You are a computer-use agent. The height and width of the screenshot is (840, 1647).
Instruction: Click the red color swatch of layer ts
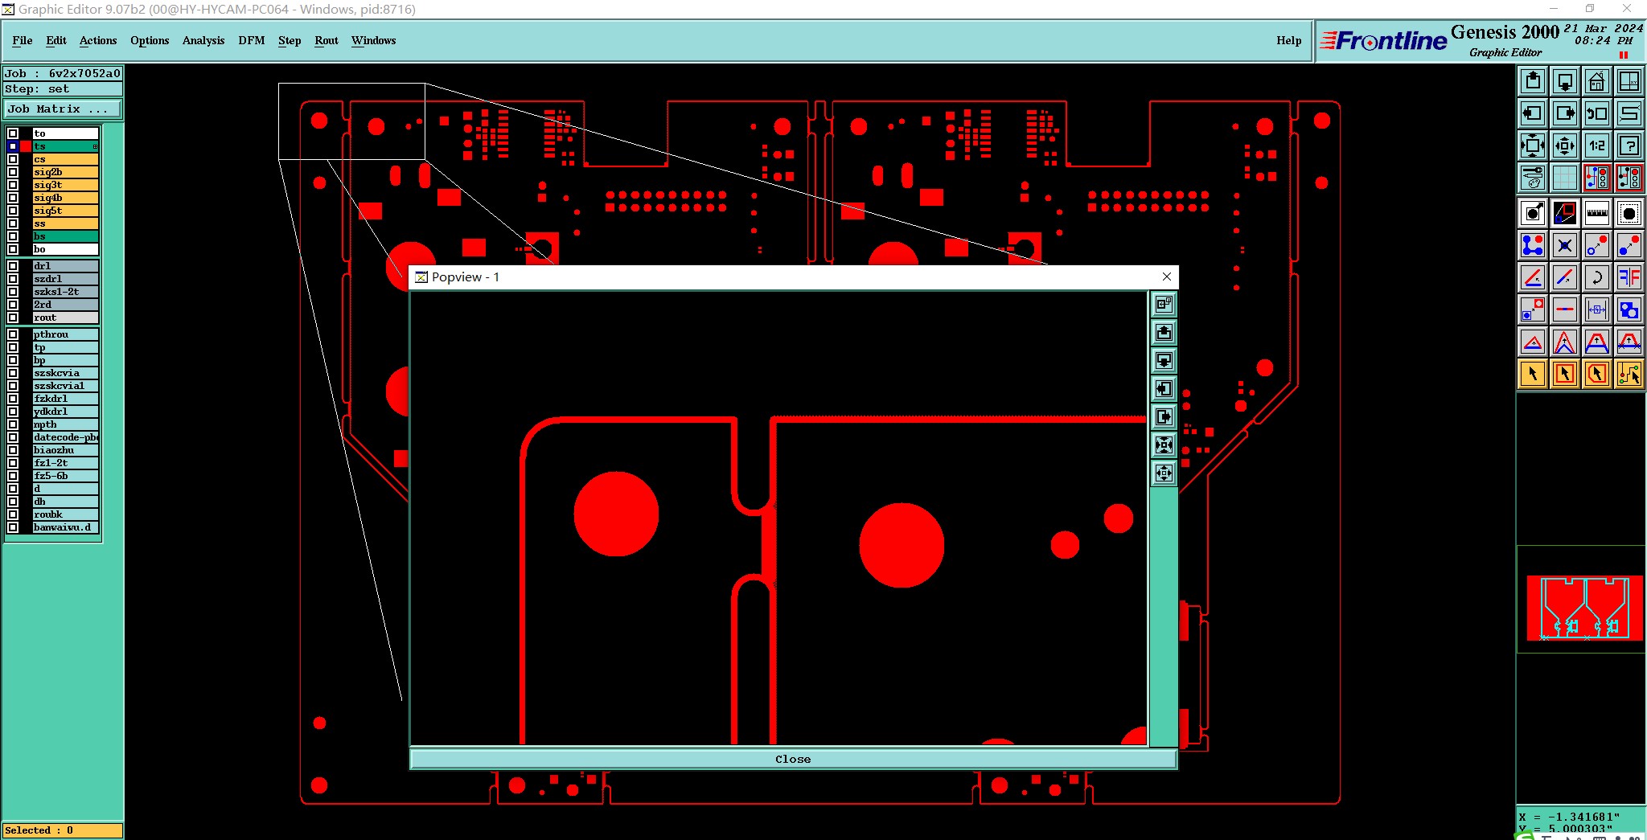tap(26, 146)
